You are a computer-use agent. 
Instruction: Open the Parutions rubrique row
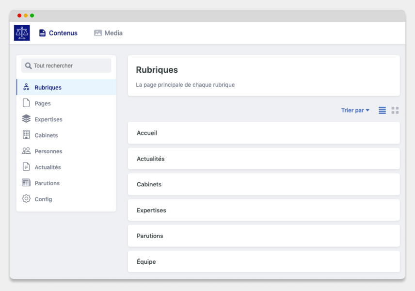click(264, 236)
